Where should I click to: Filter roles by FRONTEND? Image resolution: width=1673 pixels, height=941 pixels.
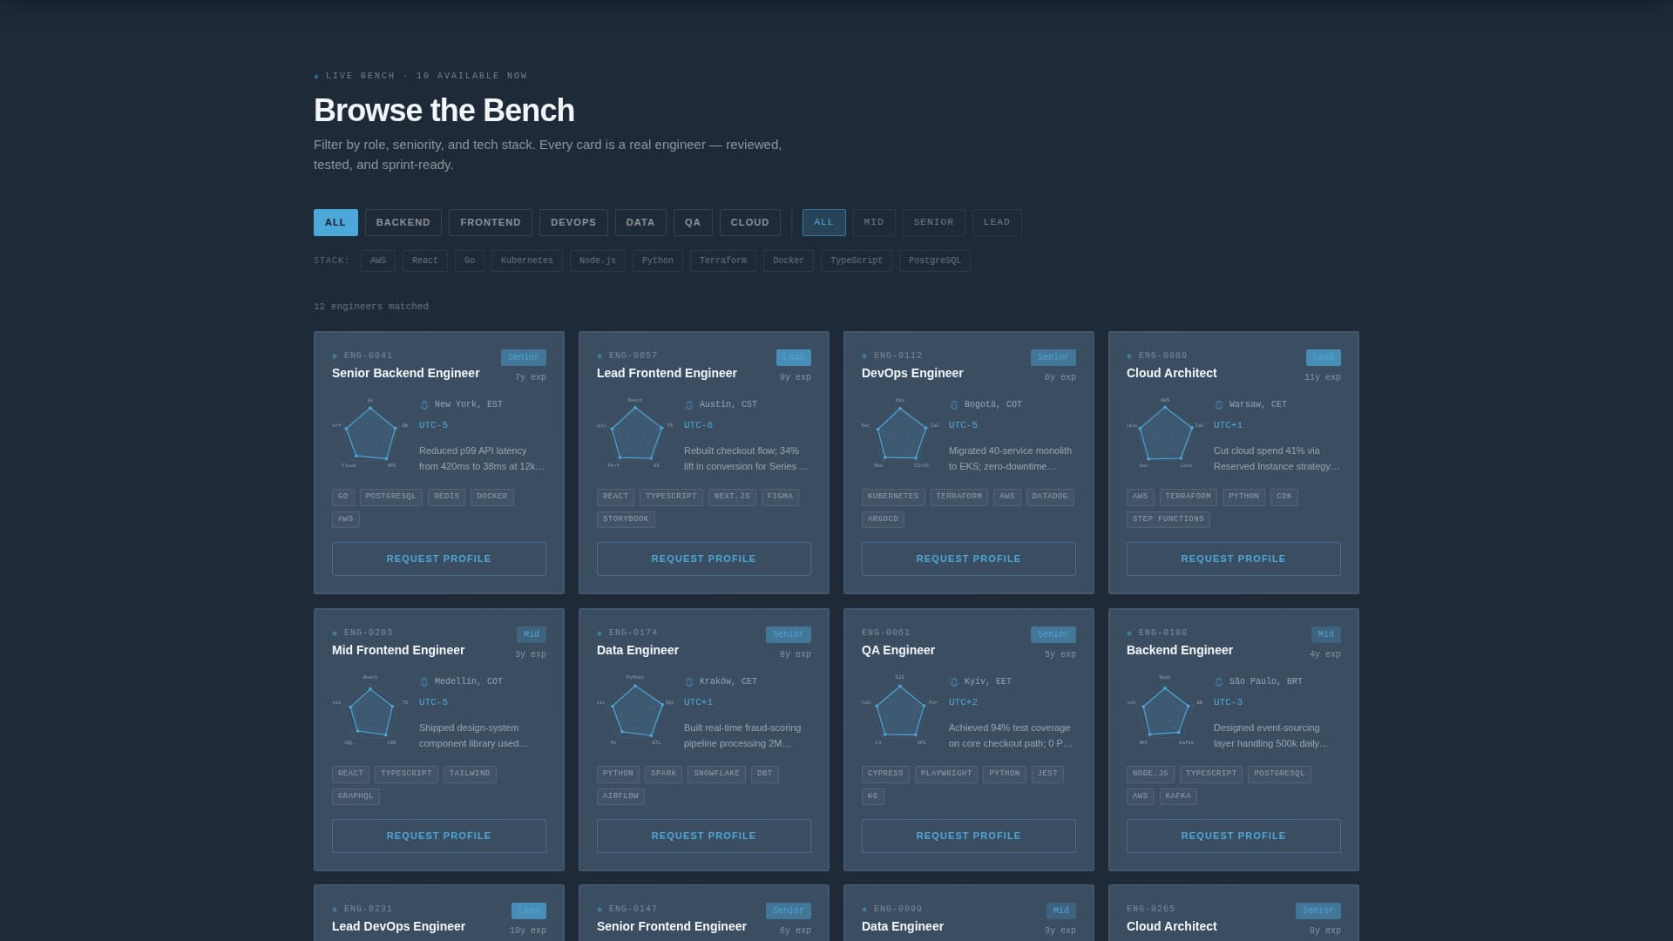491,222
